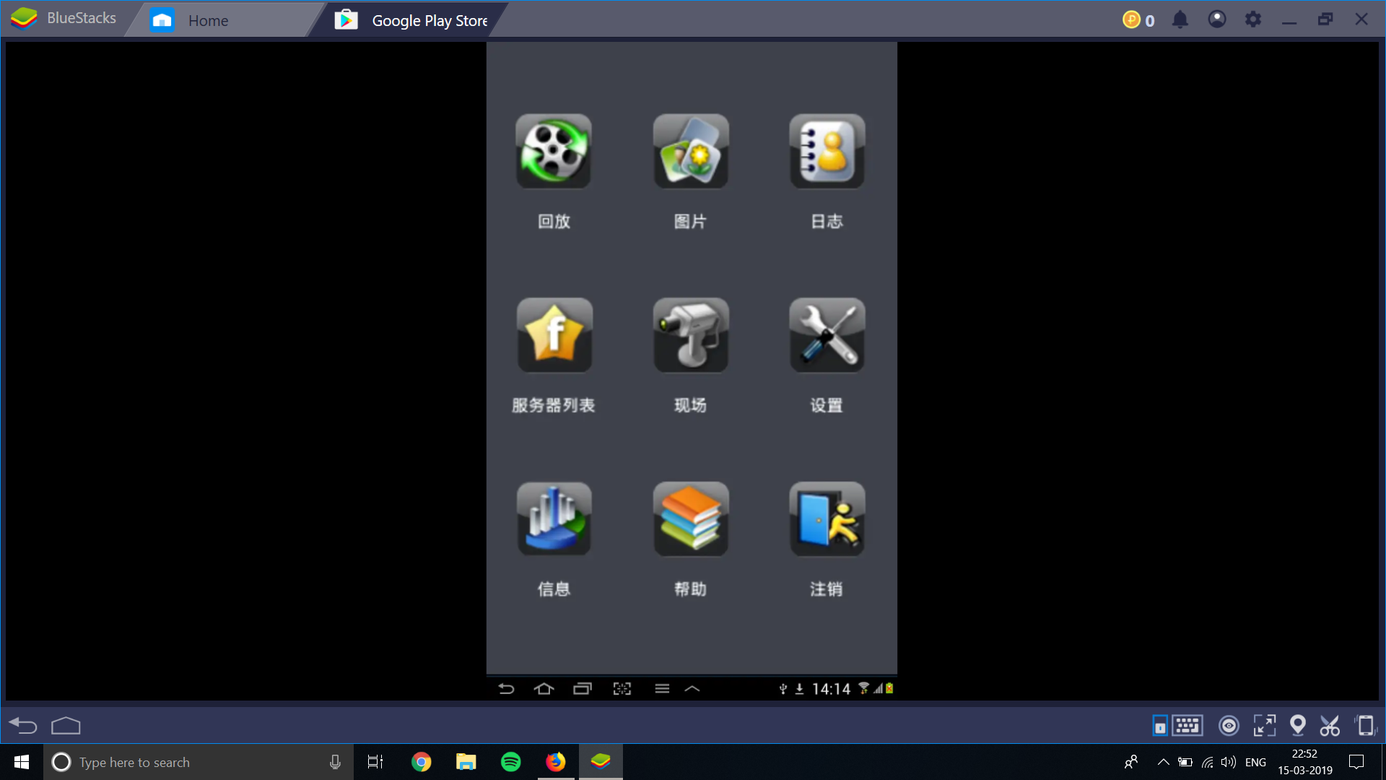Open the 服务器列表 server list star icon
The image size is (1386, 780).
[x=554, y=336]
